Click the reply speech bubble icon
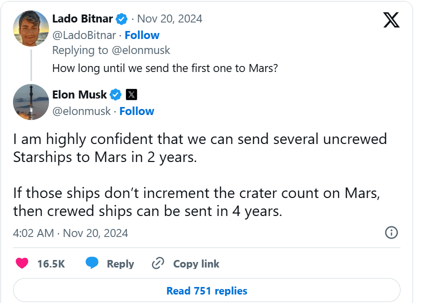This screenshot has height=303, width=424. [x=92, y=263]
